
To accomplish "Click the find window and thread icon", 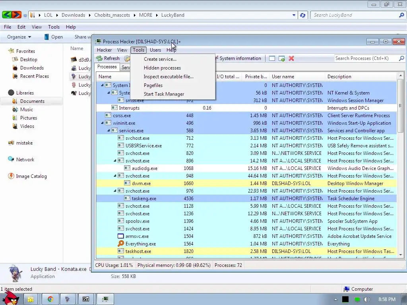I will [x=282, y=58].
